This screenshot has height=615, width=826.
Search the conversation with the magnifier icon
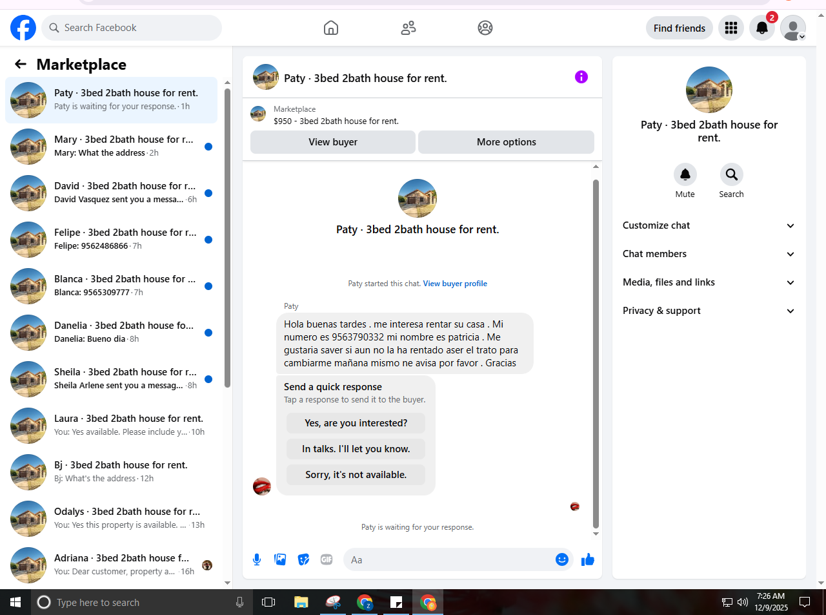[x=732, y=174]
